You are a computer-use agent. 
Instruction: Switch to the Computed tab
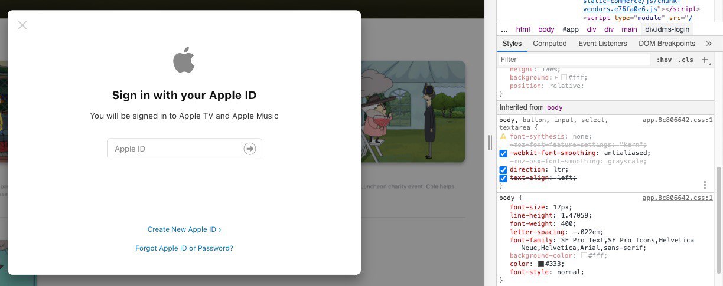pyautogui.click(x=550, y=44)
